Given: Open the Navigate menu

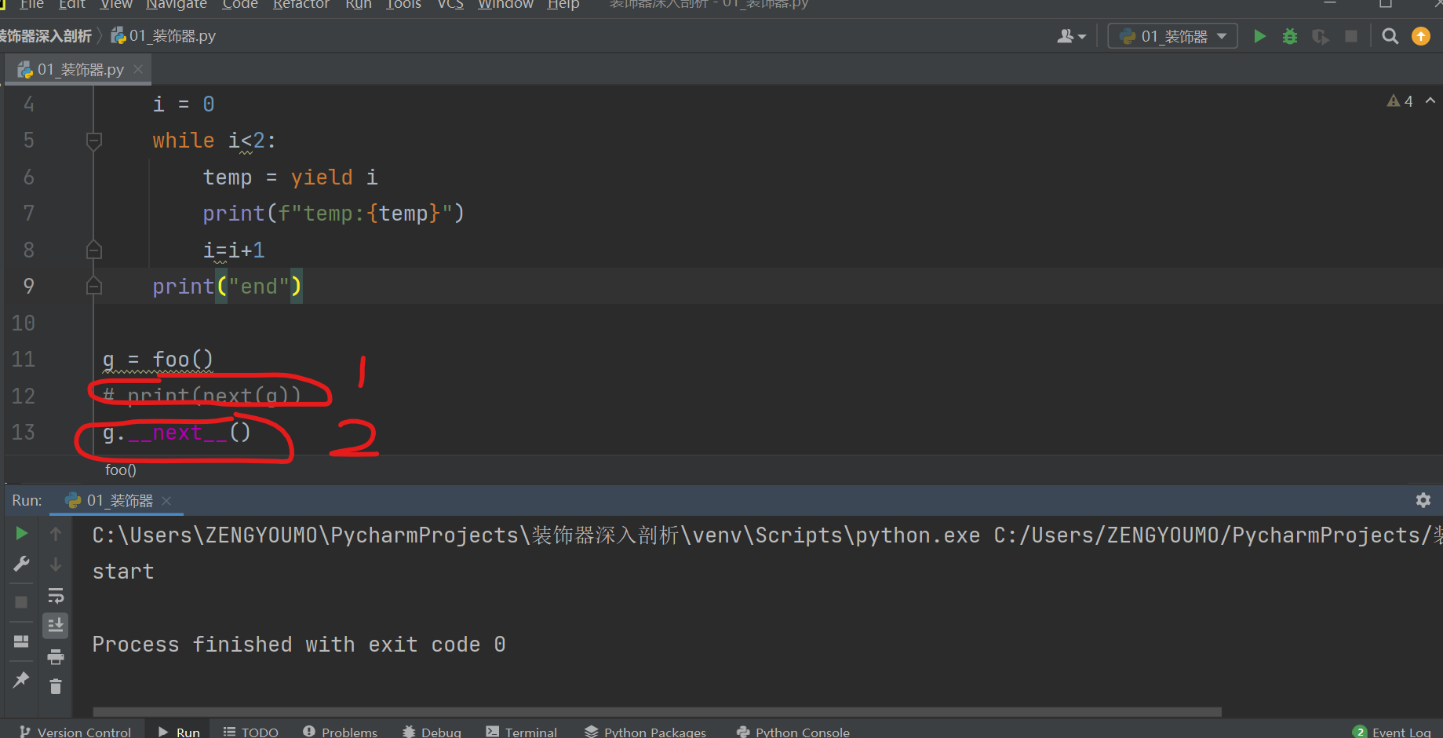Looking at the screenshot, I should (177, 5).
